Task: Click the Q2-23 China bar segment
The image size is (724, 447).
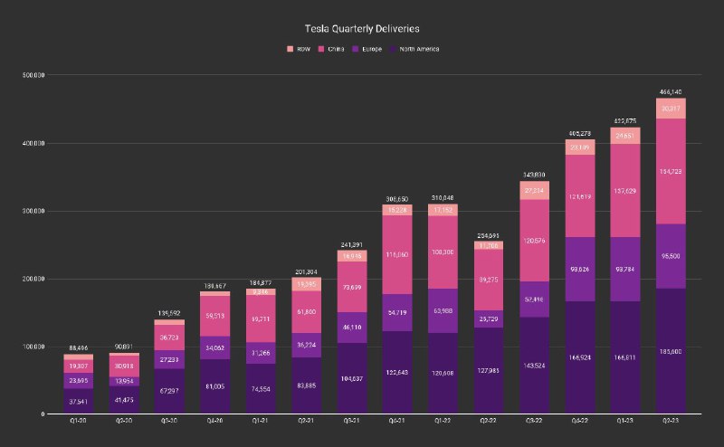Action: click(x=671, y=171)
